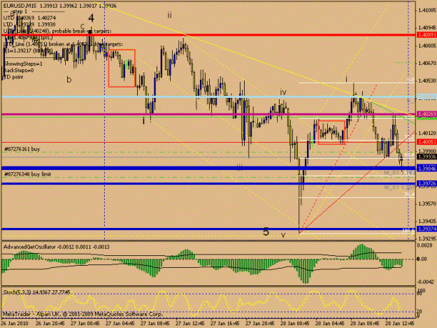Click the BackSteps=0 text
437x328 pixels.
19,70
